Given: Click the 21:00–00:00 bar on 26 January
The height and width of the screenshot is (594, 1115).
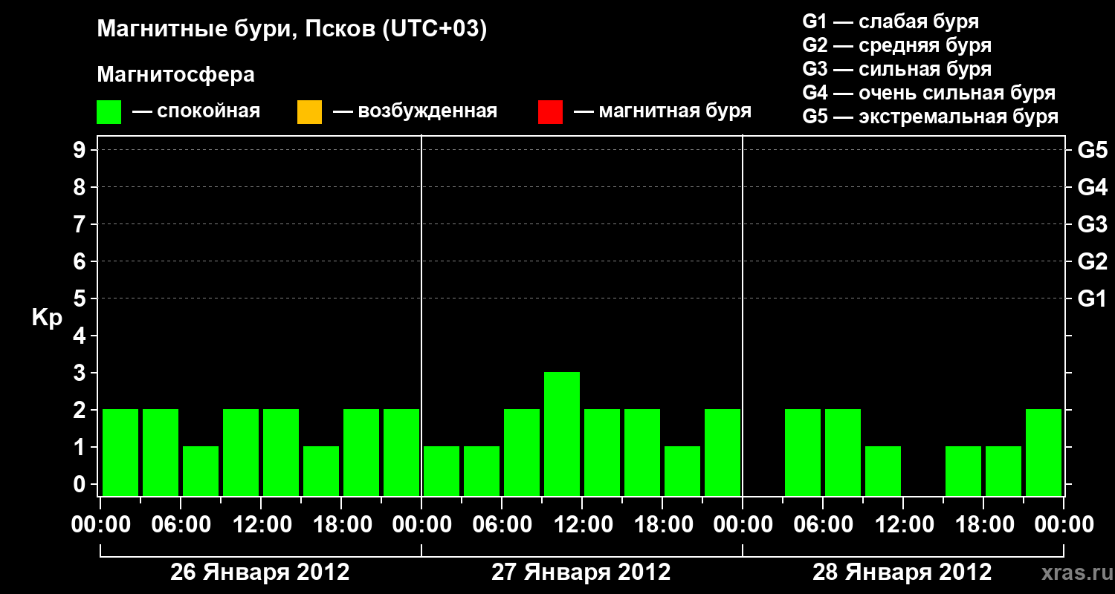Looking at the screenshot, I should tap(401, 452).
